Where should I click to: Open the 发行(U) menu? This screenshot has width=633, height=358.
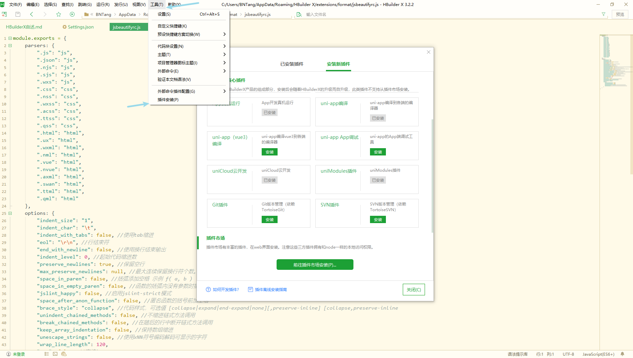(x=121, y=4)
